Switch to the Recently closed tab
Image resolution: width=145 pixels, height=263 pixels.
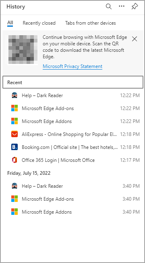[39, 23]
